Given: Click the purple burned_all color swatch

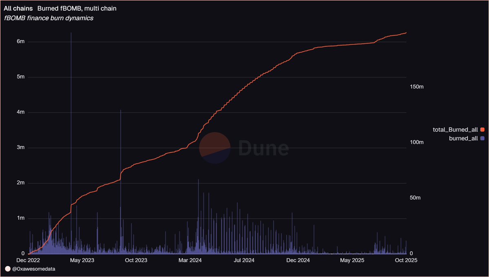Looking at the screenshot, I should (x=482, y=139).
